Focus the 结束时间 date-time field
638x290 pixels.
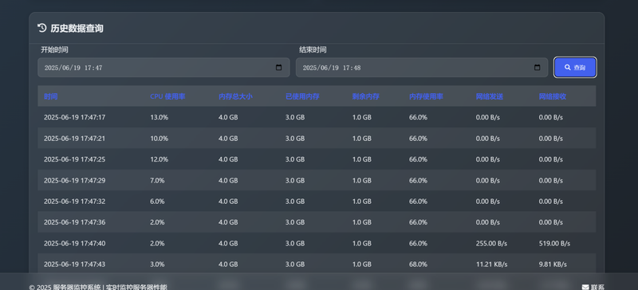coord(422,68)
